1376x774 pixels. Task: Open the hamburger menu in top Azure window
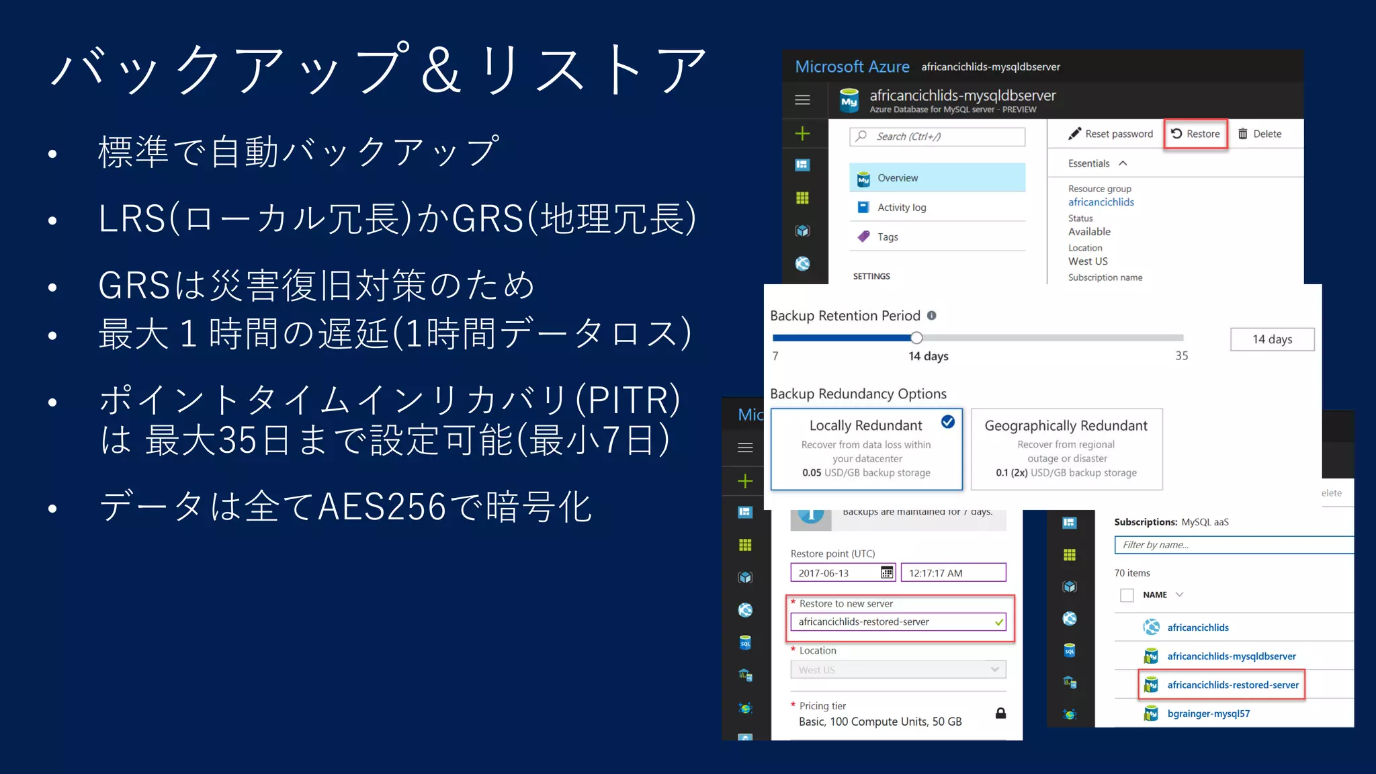point(802,100)
